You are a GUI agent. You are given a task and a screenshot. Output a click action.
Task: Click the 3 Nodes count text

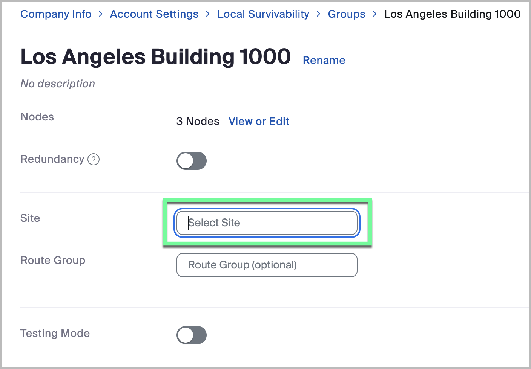tap(198, 121)
